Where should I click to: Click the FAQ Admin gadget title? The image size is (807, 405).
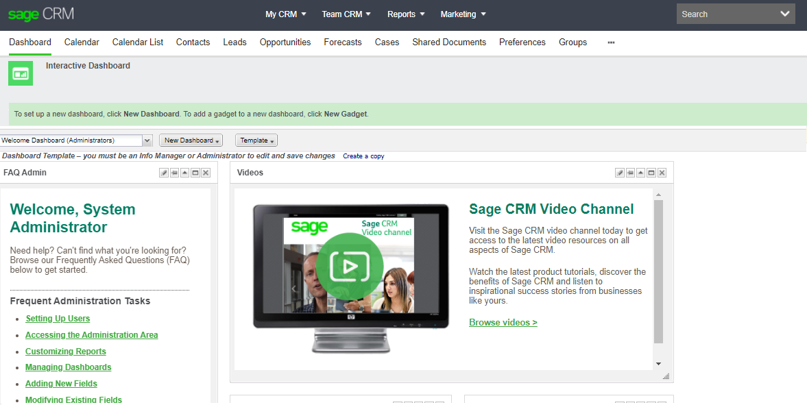[x=25, y=173]
